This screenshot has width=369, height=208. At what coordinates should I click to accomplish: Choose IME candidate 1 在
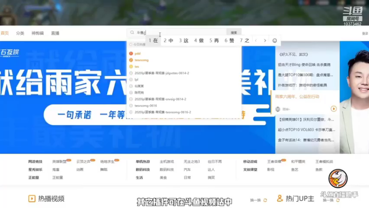pos(153,41)
